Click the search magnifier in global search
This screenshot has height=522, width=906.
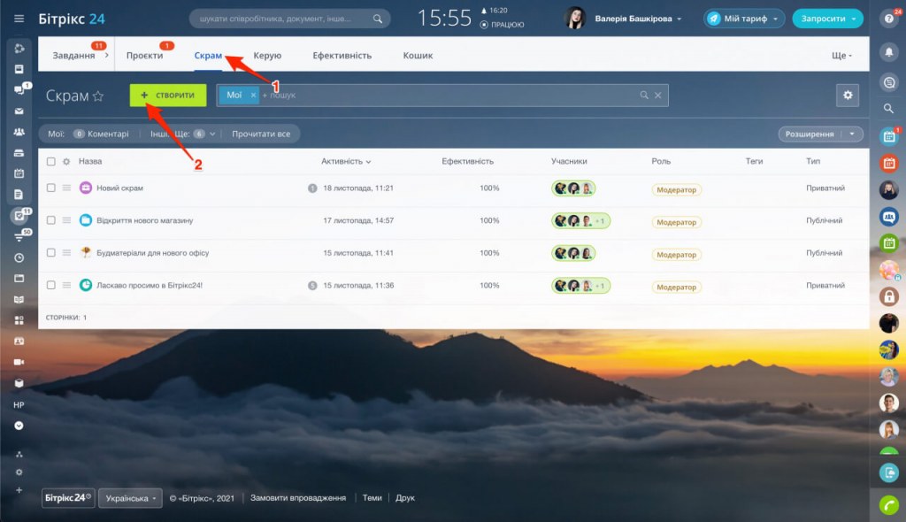pos(377,19)
